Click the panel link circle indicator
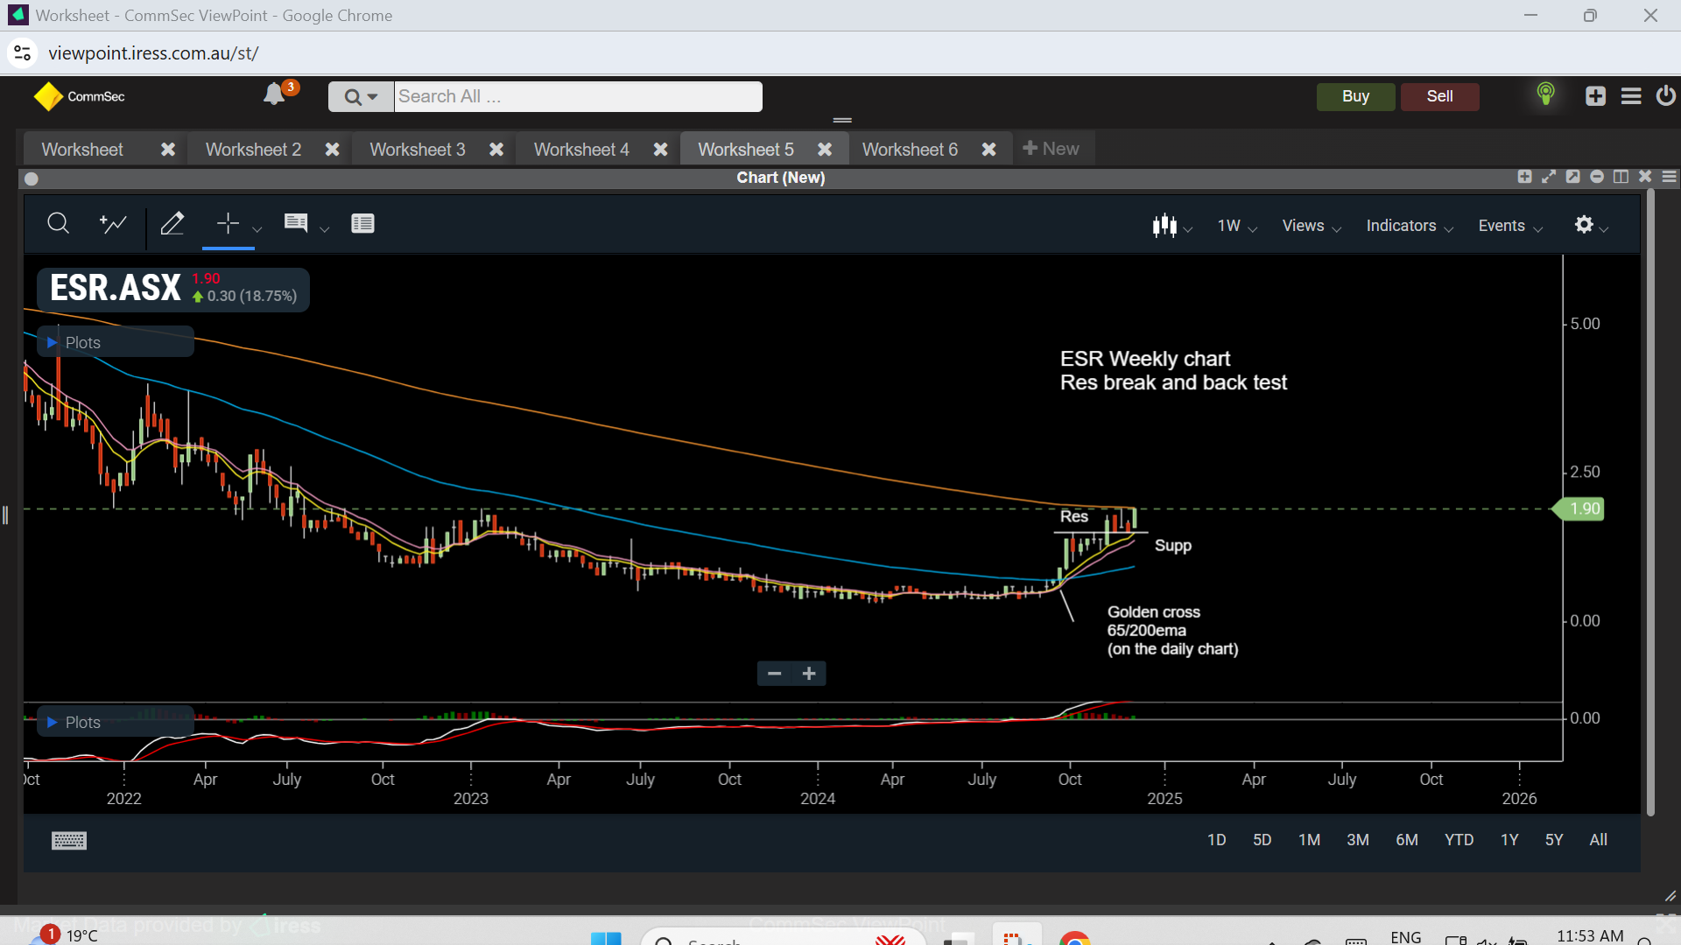This screenshot has width=1681, height=945. (32, 178)
